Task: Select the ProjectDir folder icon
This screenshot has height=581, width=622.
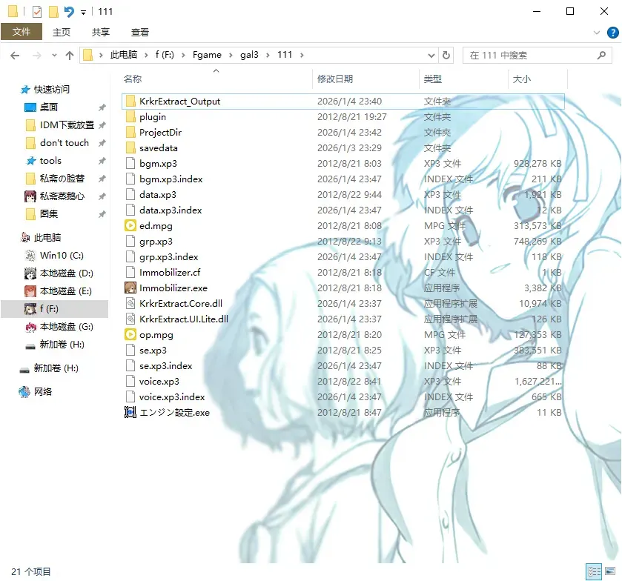Action: point(130,132)
